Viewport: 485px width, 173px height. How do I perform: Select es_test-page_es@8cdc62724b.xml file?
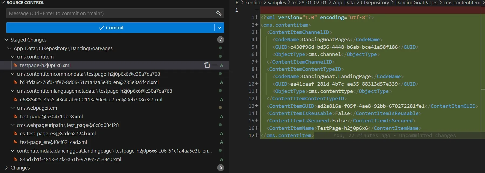pos(58,133)
